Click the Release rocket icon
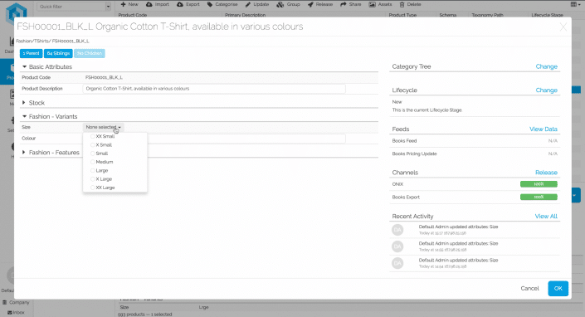Screen dimensions: 585x317 point(310,4)
